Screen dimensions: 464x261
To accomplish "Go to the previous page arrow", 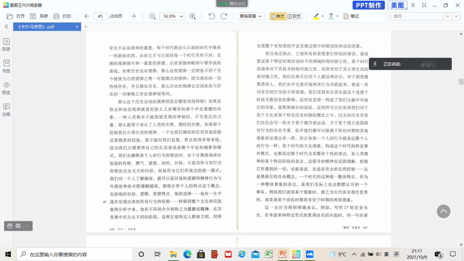I will click(87, 16).
